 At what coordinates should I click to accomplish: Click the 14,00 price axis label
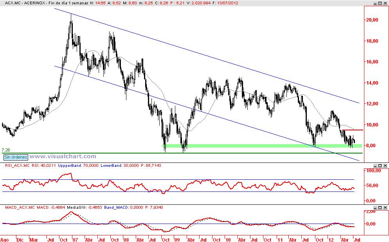pyautogui.click(x=373, y=83)
